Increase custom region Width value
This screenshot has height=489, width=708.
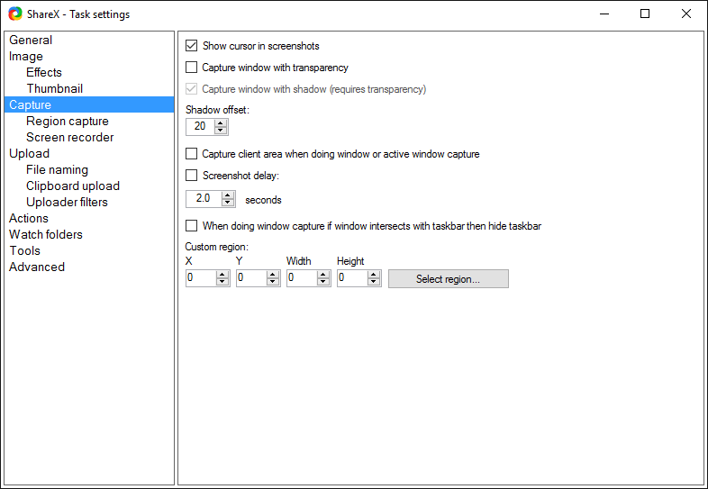[x=323, y=275]
